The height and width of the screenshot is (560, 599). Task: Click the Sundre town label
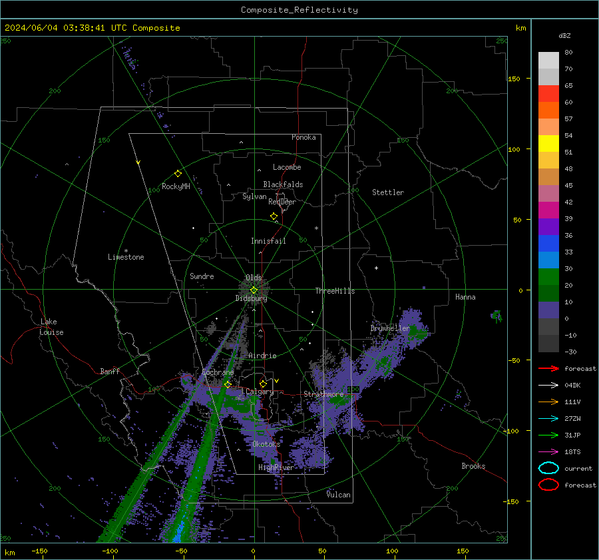pyautogui.click(x=202, y=276)
